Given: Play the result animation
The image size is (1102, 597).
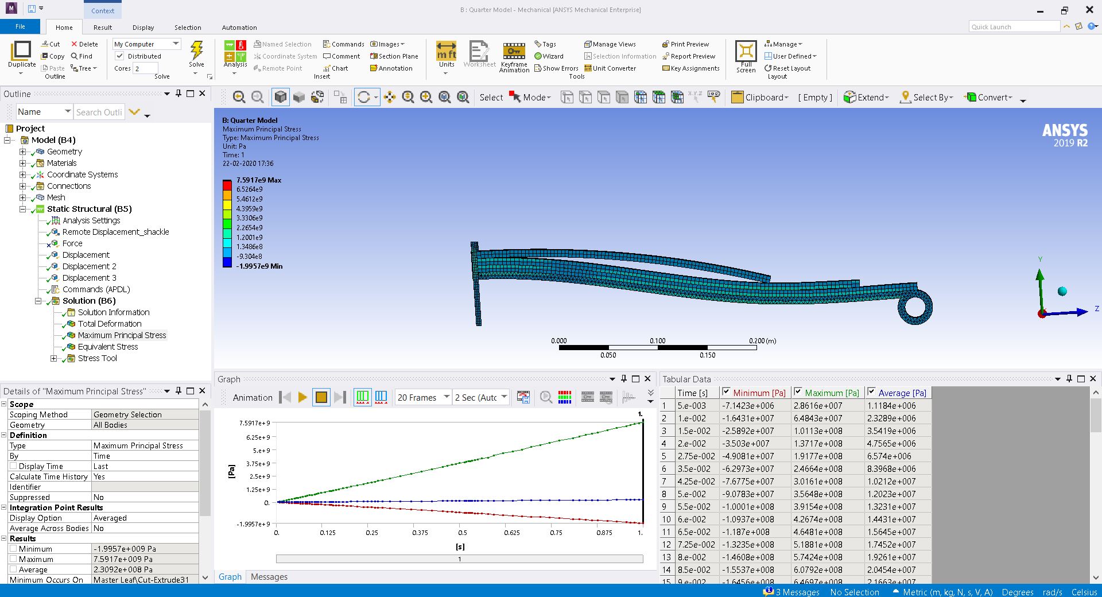Looking at the screenshot, I should [302, 397].
